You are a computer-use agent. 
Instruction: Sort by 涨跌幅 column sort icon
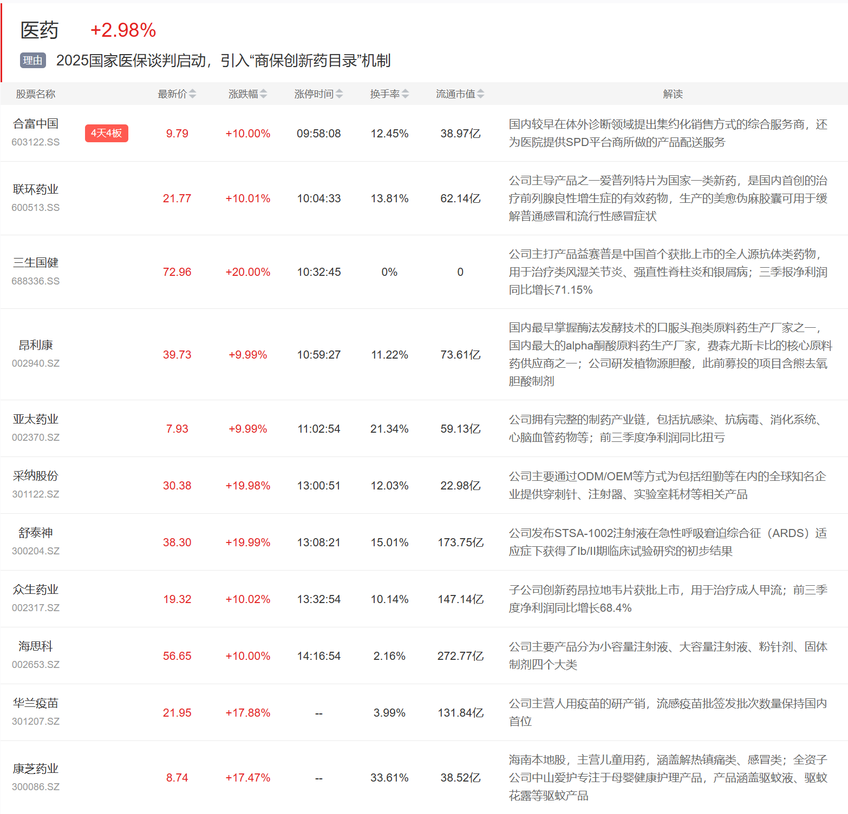coord(263,94)
